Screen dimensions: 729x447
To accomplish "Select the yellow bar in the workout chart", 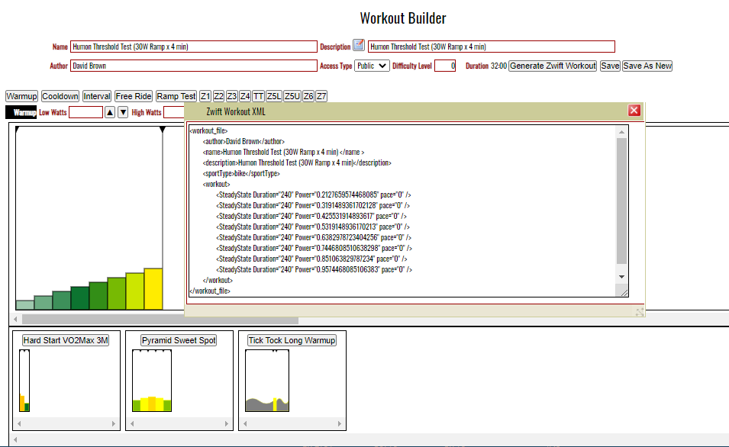I will tap(153, 288).
